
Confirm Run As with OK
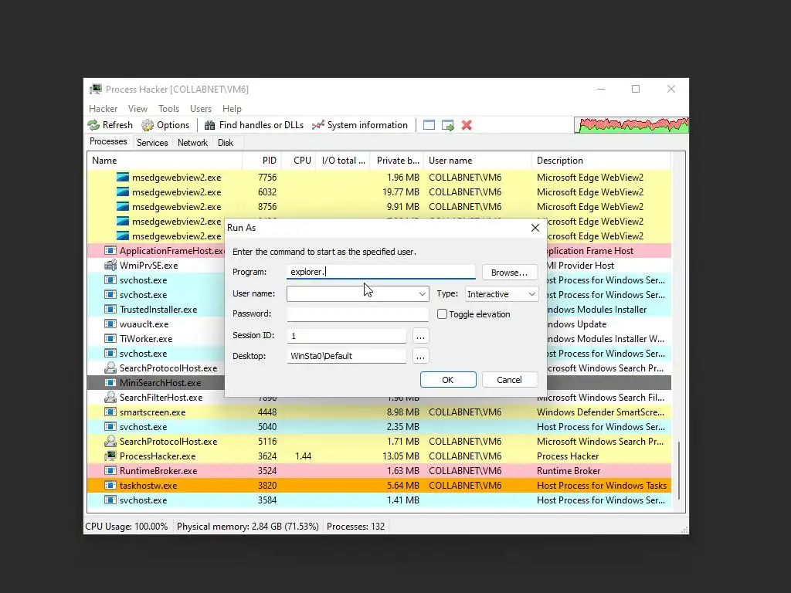[448, 380]
